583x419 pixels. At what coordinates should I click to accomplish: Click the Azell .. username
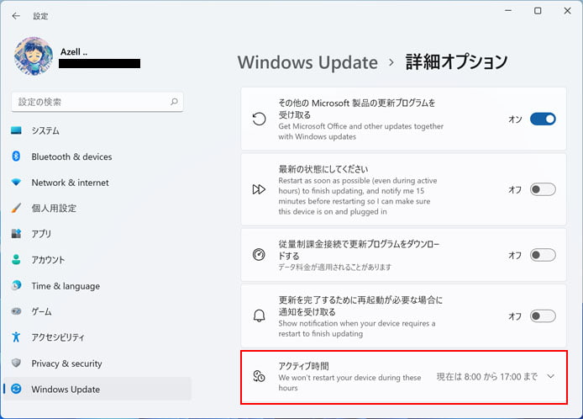coord(74,52)
